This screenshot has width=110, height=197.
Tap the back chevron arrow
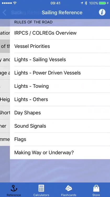[4, 13]
